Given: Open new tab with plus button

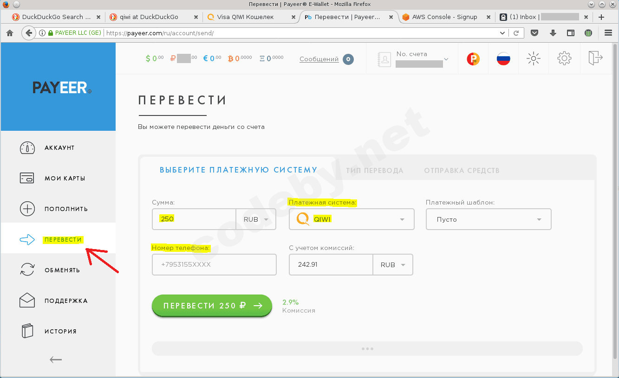Looking at the screenshot, I should tap(601, 17).
